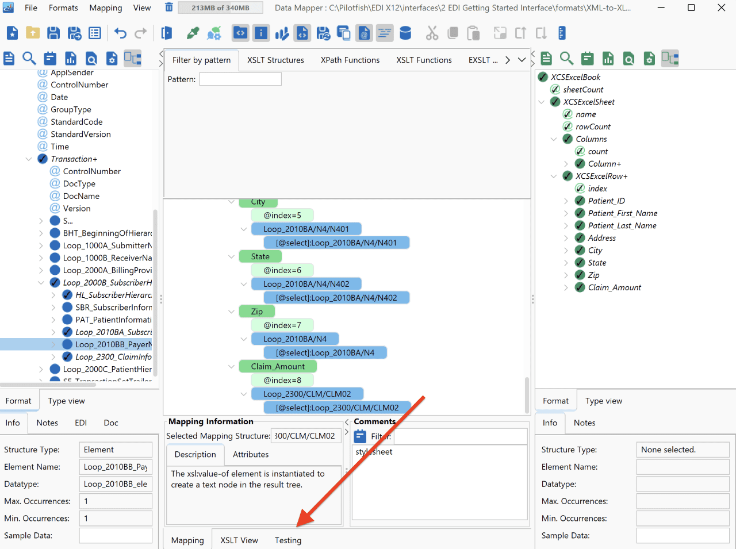The height and width of the screenshot is (549, 736).
Task: Click the save-as disk icon with arrow
Action: 74,33
